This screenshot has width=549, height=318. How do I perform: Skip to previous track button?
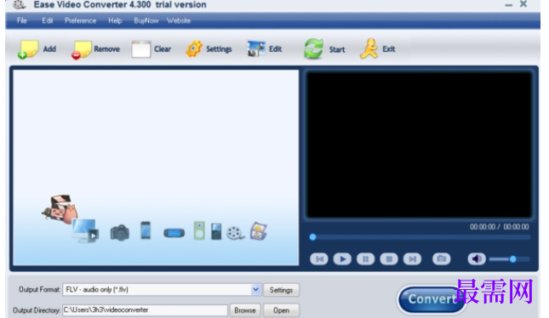[x=319, y=258]
